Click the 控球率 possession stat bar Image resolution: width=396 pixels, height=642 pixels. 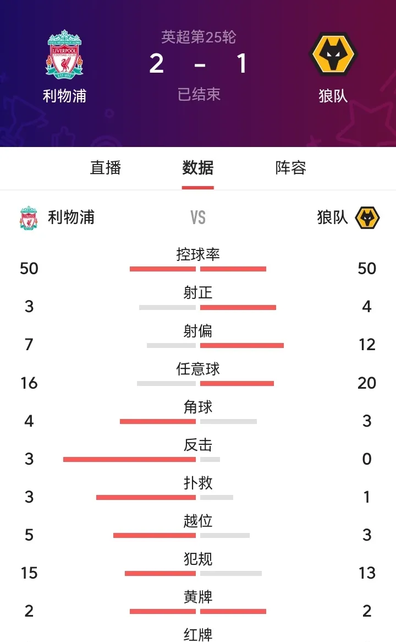[x=198, y=269]
